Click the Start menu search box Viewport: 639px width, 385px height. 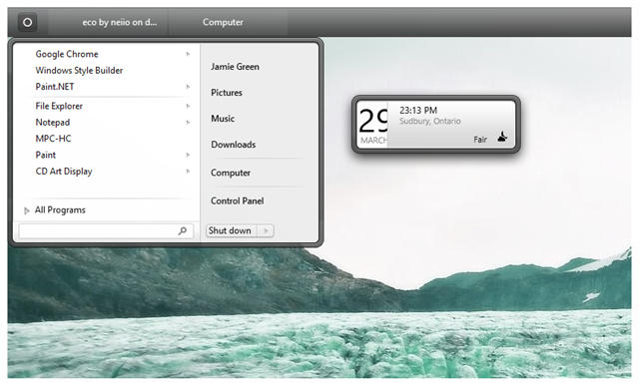(106, 231)
